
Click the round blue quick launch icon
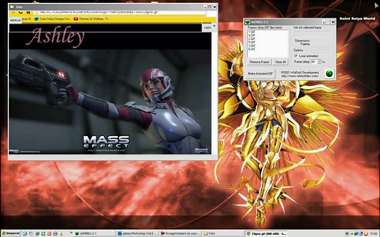pyautogui.click(x=55, y=234)
